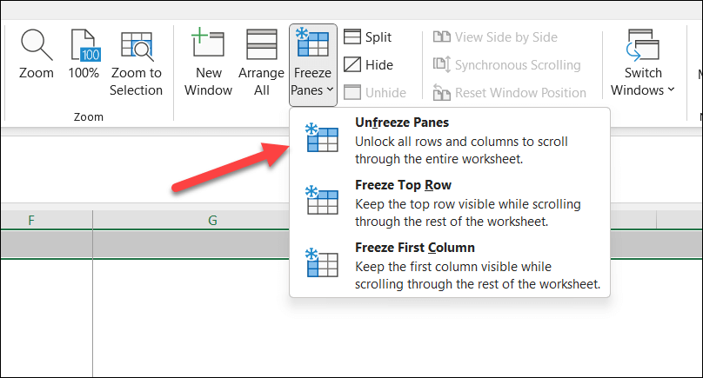Click Synchronous Scrolling button
This screenshot has height=378, width=703.
coord(506,65)
